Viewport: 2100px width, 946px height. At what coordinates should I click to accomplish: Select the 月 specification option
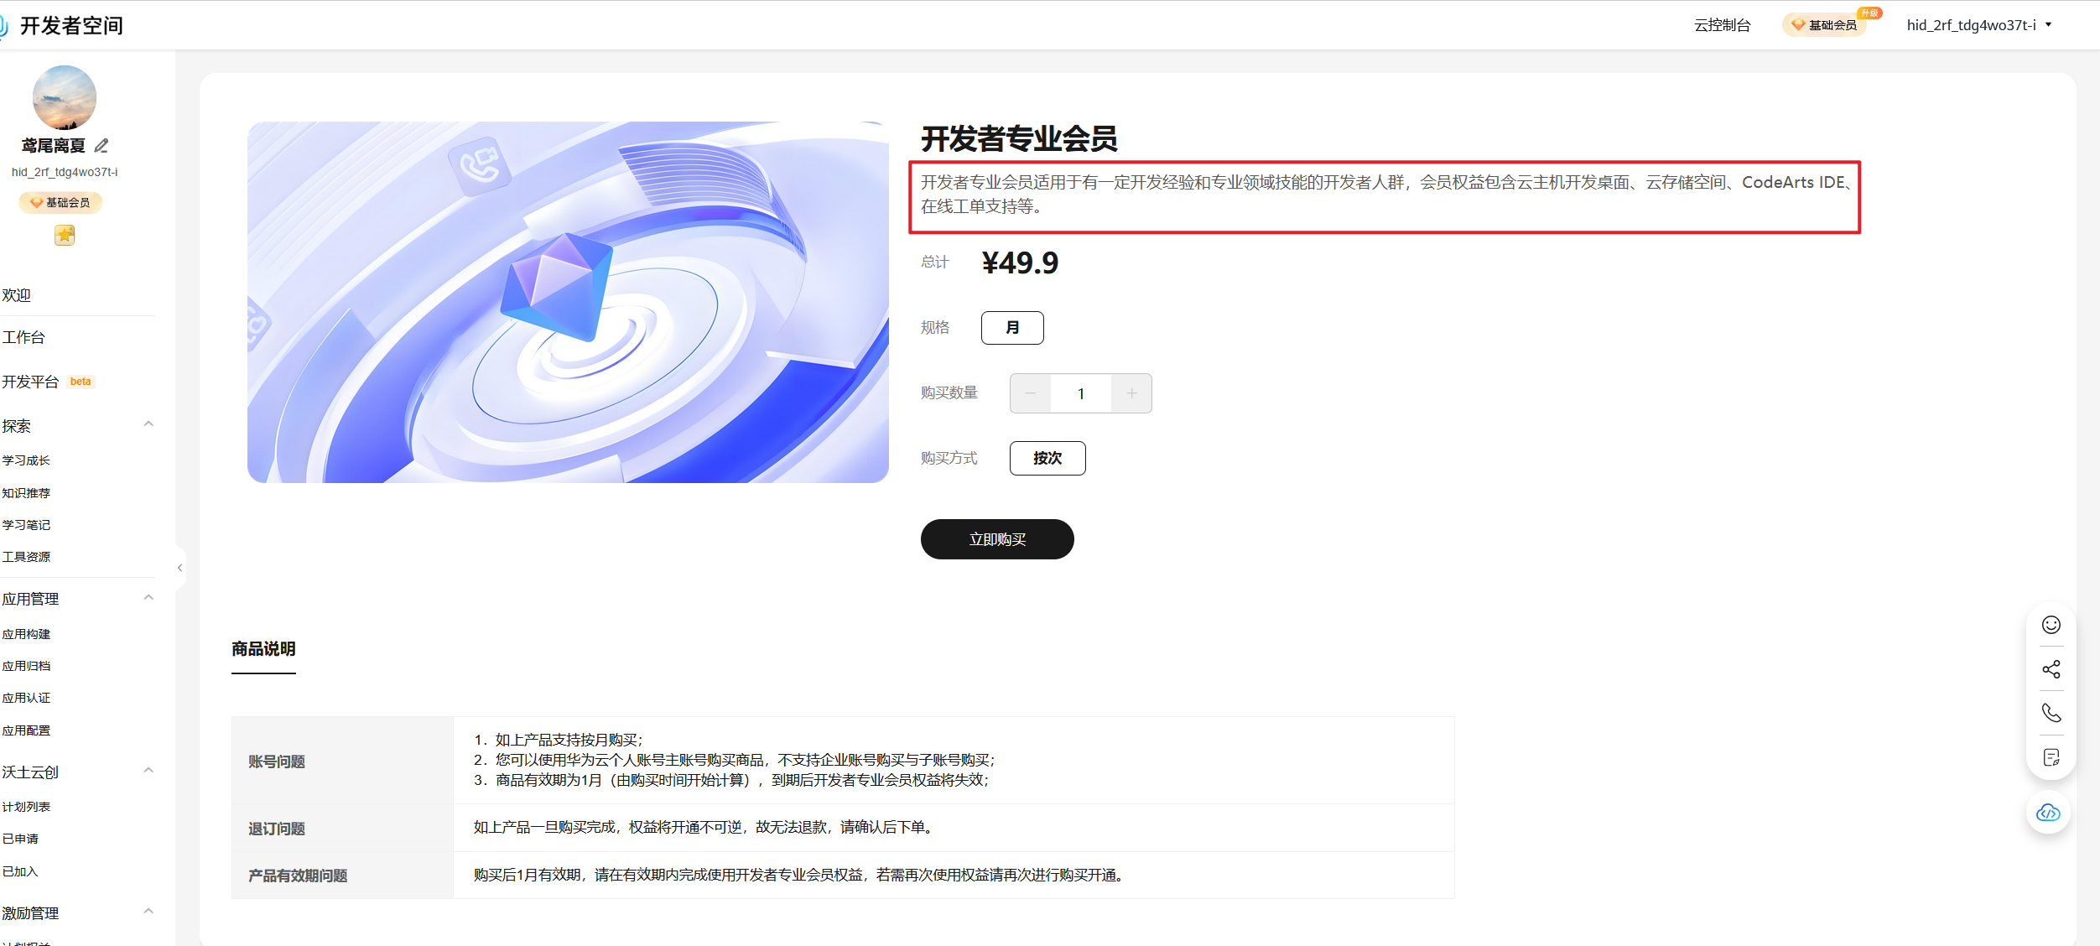click(x=1012, y=328)
